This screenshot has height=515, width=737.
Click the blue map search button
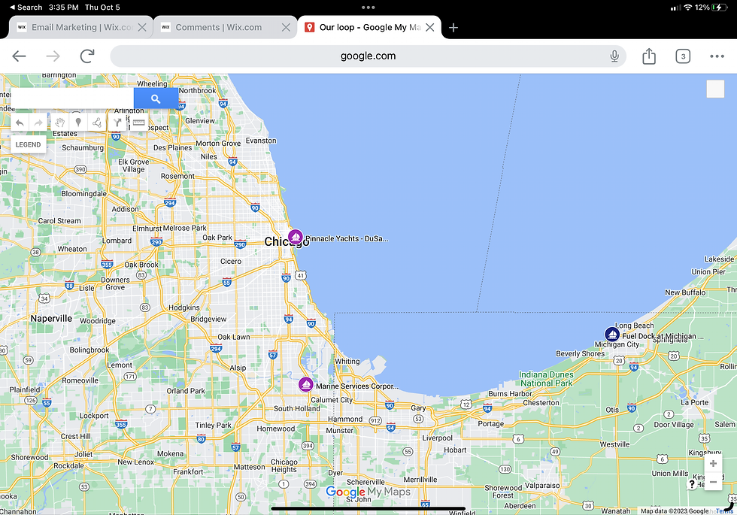156,98
